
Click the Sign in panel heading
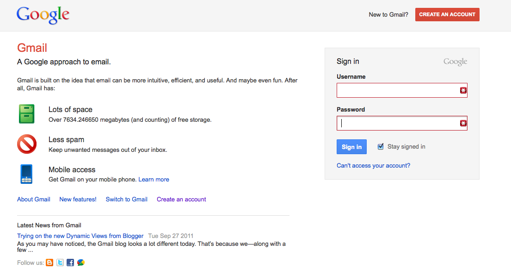pos(348,62)
